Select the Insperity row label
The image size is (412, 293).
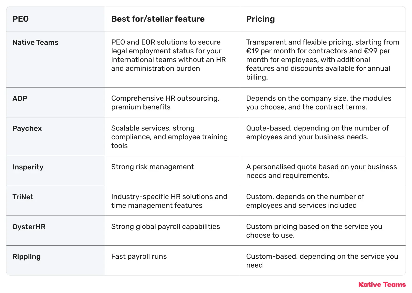28,167
